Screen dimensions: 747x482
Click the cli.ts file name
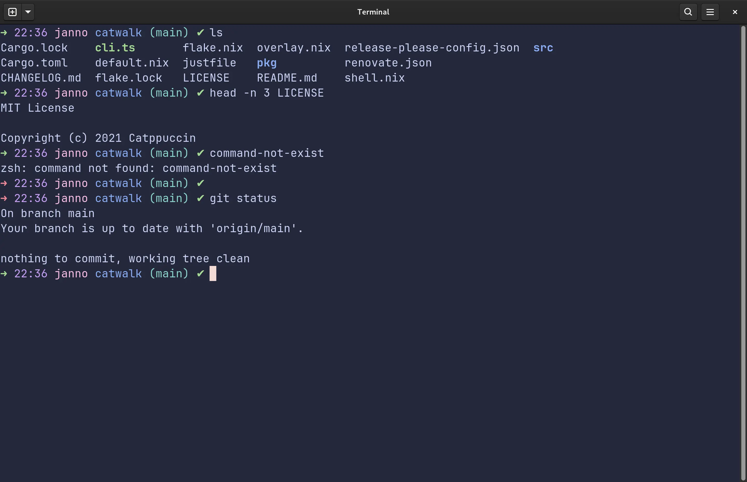tap(115, 48)
